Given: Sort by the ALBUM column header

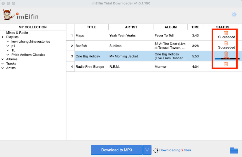Looking at the screenshot, I should [x=171, y=27].
